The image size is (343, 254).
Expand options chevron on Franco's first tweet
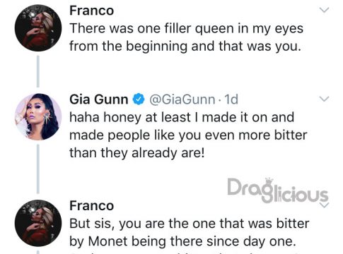point(324,10)
